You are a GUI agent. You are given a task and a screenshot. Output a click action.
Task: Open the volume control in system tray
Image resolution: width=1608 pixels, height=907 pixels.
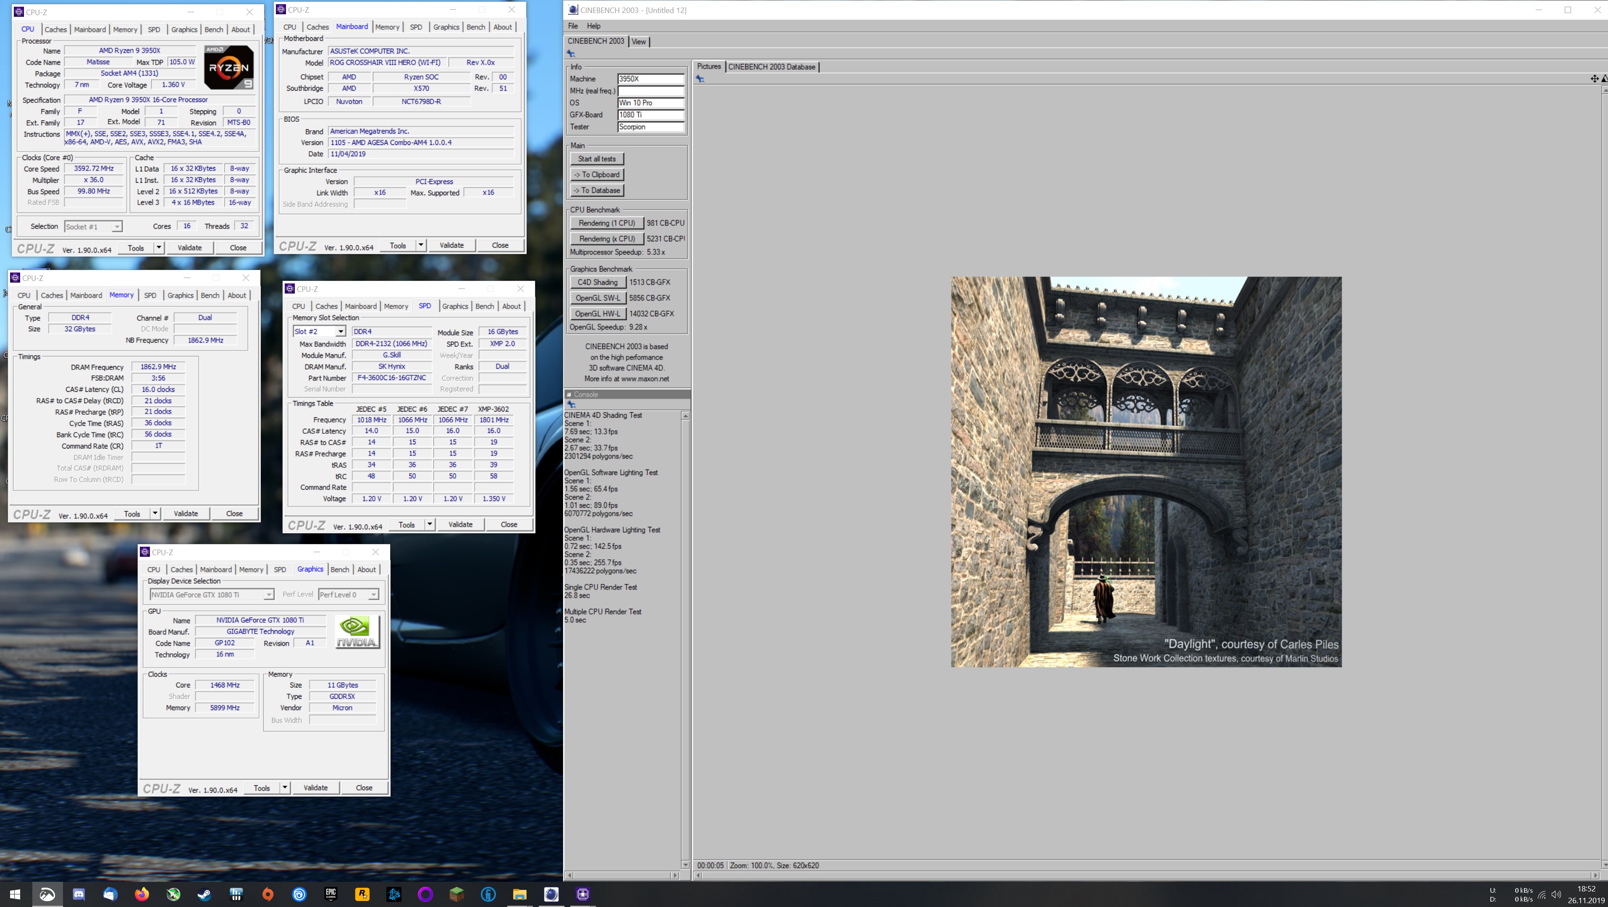coord(1556,894)
